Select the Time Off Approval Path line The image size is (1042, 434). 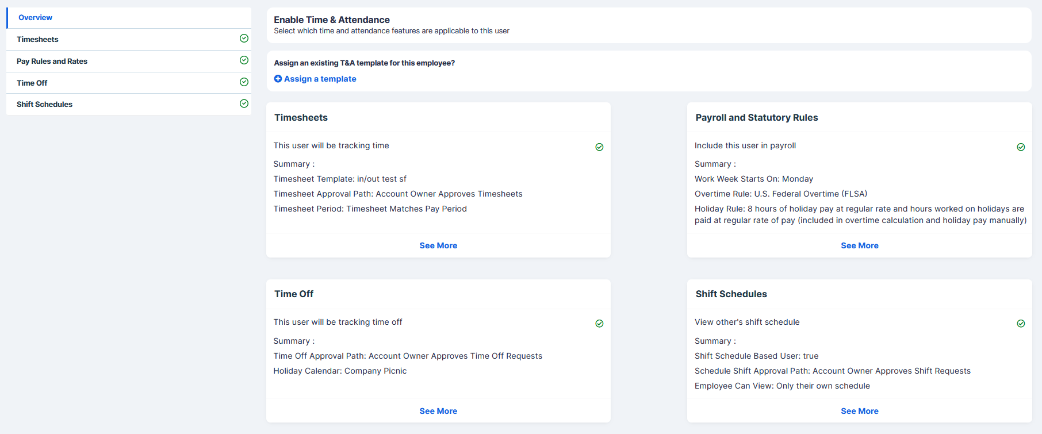(x=408, y=356)
